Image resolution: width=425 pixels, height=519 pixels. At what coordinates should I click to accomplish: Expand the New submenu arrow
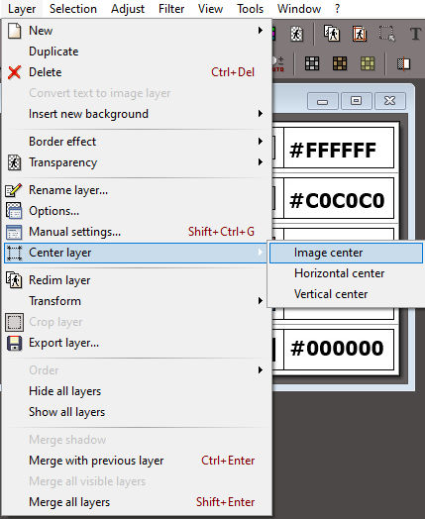[x=261, y=31]
